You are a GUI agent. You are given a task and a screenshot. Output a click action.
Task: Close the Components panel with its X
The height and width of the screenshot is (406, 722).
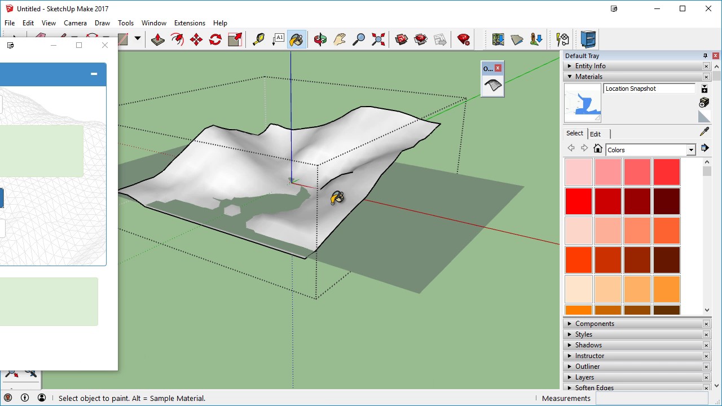(x=706, y=324)
